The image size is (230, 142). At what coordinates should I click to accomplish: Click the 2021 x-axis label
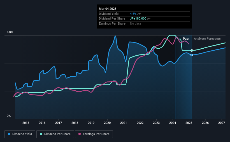pos(124,123)
